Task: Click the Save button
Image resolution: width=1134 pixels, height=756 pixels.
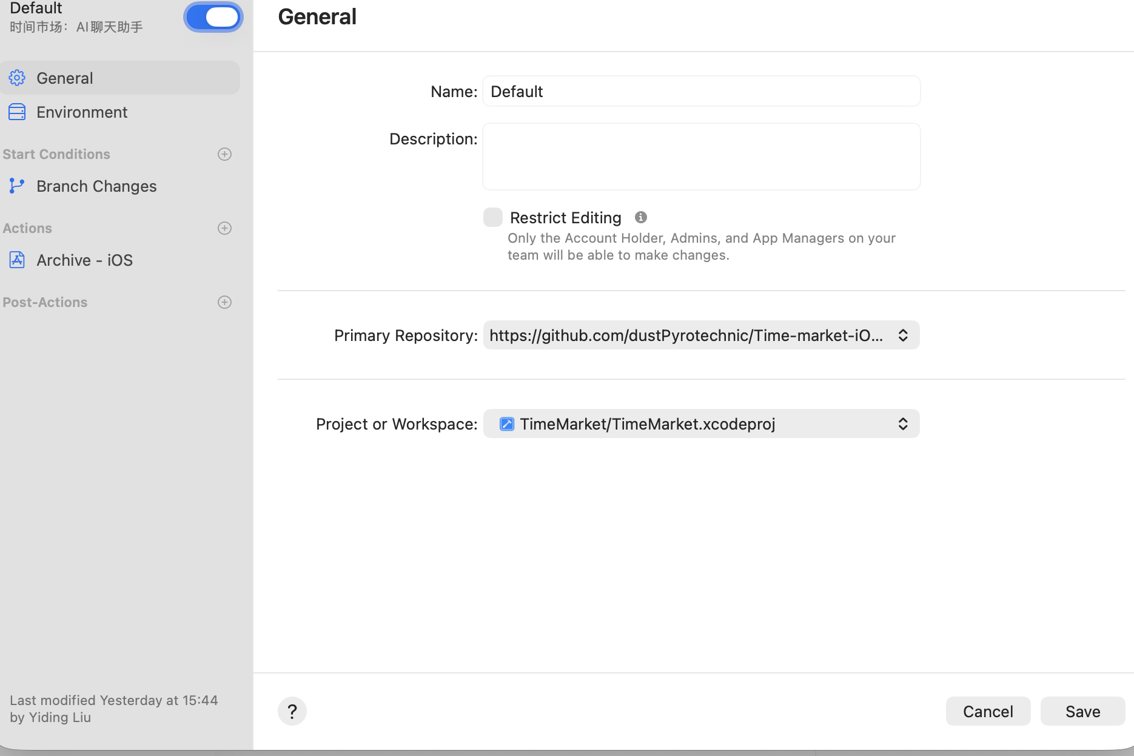Action: pyautogui.click(x=1083, y=711)
